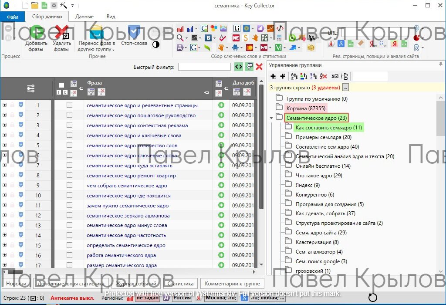Expand row 13 with the plus box
The height and width of the screenshot is (305, 446).
click(x=4, y=225)
